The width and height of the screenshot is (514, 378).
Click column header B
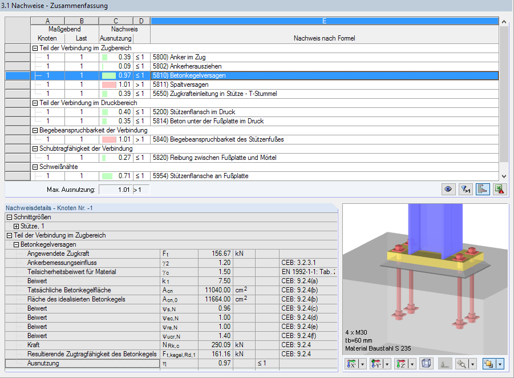click(x=82, y=21)
